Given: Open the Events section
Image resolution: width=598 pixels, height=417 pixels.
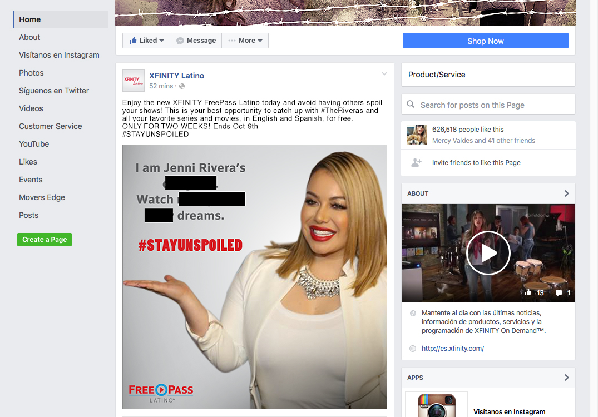Looking at the screenshot, I should (31, 180).
